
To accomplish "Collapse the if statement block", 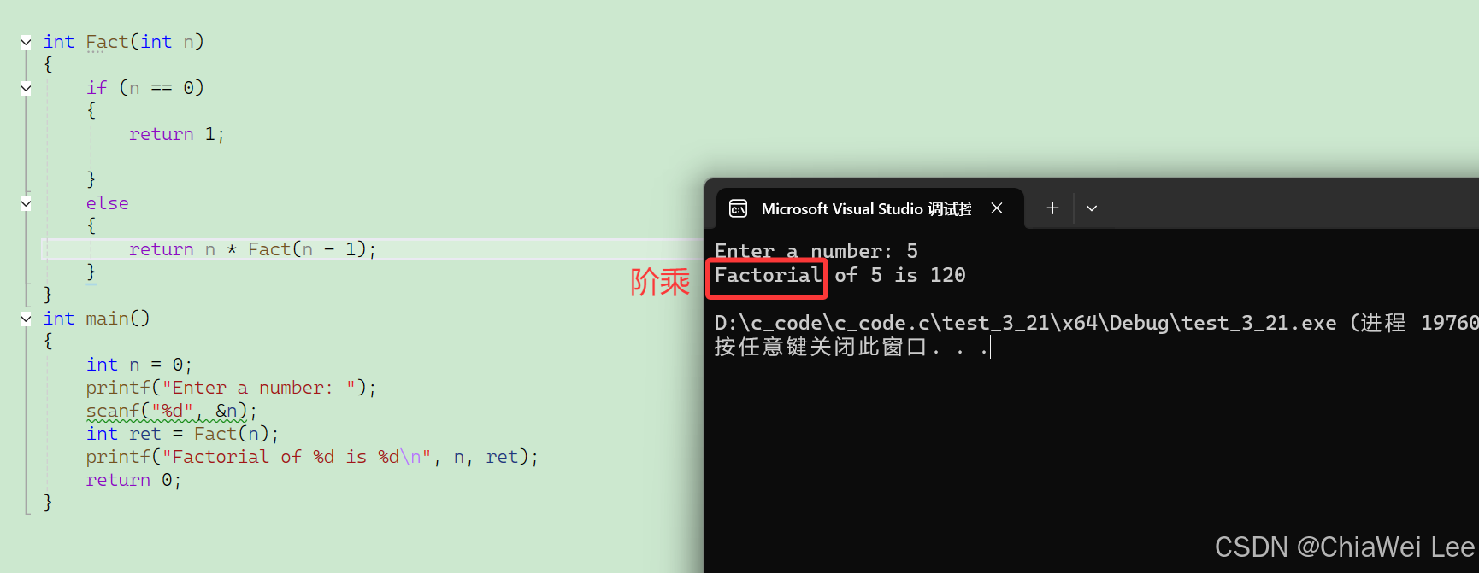I will pyautogui.click(x=26, y=87).
